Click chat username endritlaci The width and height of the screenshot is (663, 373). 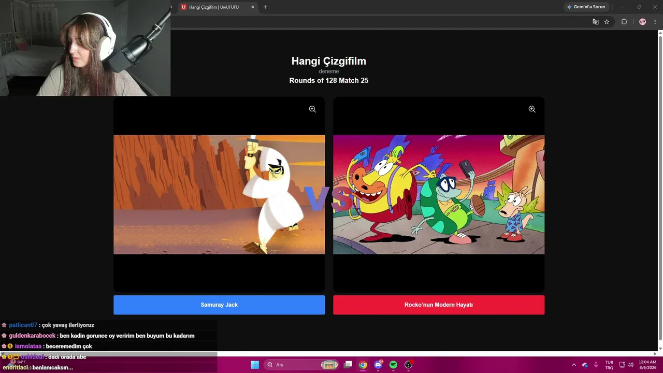[15, 367]
